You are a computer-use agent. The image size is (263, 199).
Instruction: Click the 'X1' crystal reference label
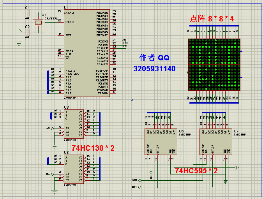pos(44,15)
